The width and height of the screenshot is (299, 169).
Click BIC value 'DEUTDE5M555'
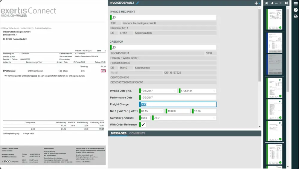[163, 77]
